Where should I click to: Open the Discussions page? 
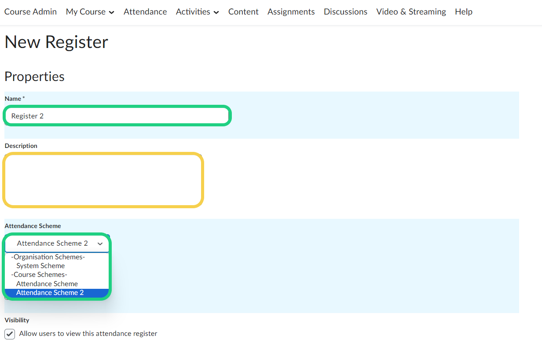(345, 12)
